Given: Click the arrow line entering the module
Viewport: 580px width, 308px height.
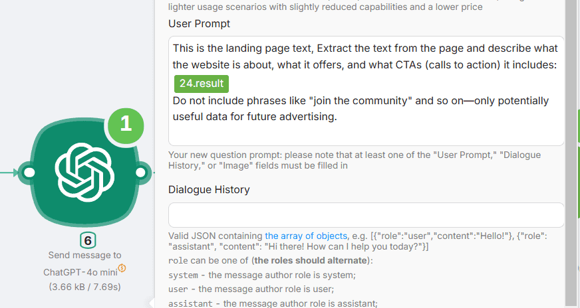Looking at the screenshot, I should point(9,173).
